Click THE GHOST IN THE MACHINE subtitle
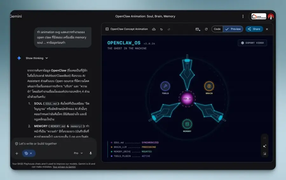This screenshot has height=180, width=286. coord(127,48)
